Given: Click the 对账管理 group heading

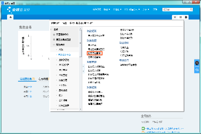Looking at the screenshot, I should 92,62.
